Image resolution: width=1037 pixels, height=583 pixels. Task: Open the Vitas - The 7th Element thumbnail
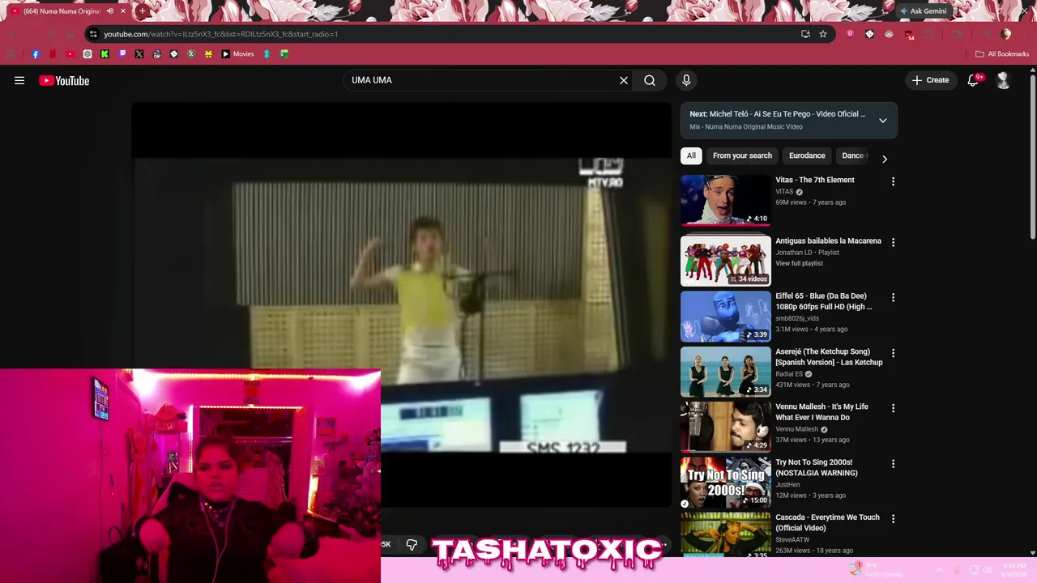pos(725,200)
